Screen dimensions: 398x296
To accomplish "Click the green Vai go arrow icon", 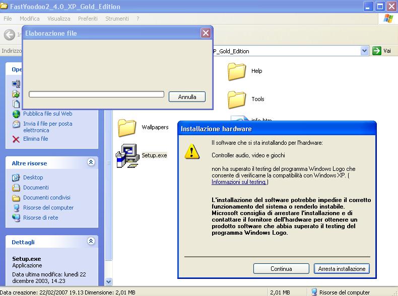I will [376, 51].
